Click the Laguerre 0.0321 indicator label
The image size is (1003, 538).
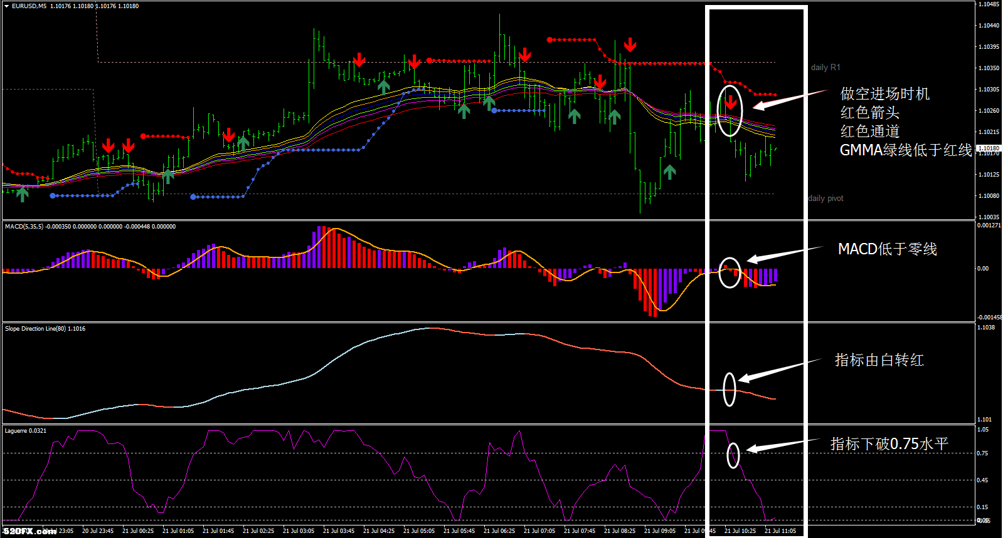26,431
